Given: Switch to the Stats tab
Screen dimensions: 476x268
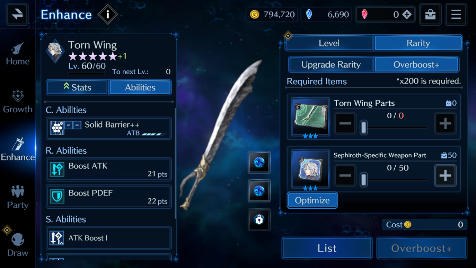Looking at the screenshot, I should point(77,87).
